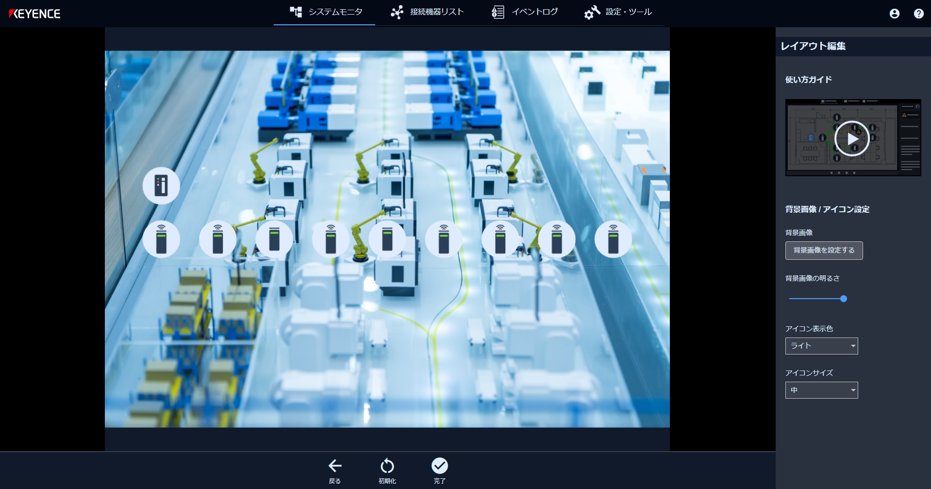Go to 設定・ツール
This screenshot has width=931, height=489.
pyautogui.click(x=617, y=12)
